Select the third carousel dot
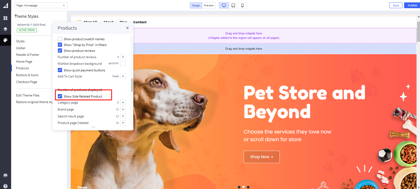Screen dimensions: 420x189 (248, 187)
